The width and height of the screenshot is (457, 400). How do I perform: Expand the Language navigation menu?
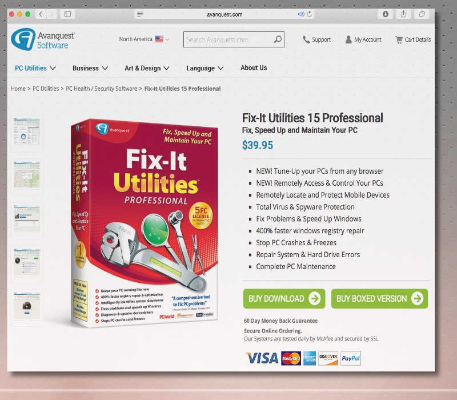(x=205, y=68)
